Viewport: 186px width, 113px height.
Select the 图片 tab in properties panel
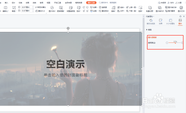180,22
